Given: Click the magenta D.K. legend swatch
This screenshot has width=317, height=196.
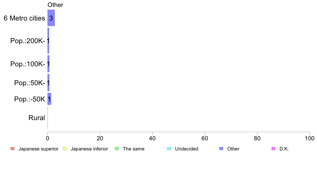Looking at the screenshot, I should coord(274,149).
